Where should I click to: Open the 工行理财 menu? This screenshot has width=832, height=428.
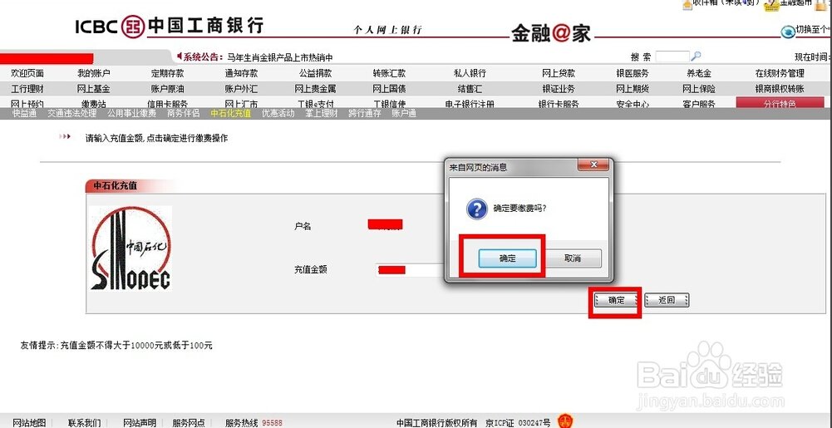point(27,89)
